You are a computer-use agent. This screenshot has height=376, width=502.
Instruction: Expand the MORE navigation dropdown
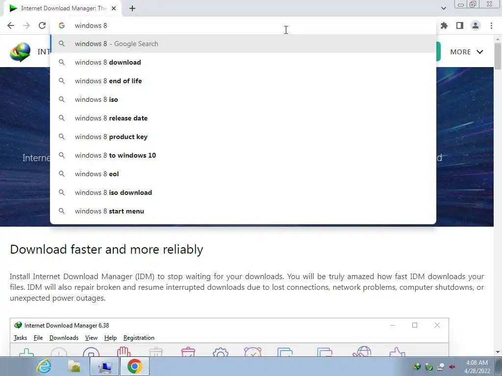click(x=466, y=52)
